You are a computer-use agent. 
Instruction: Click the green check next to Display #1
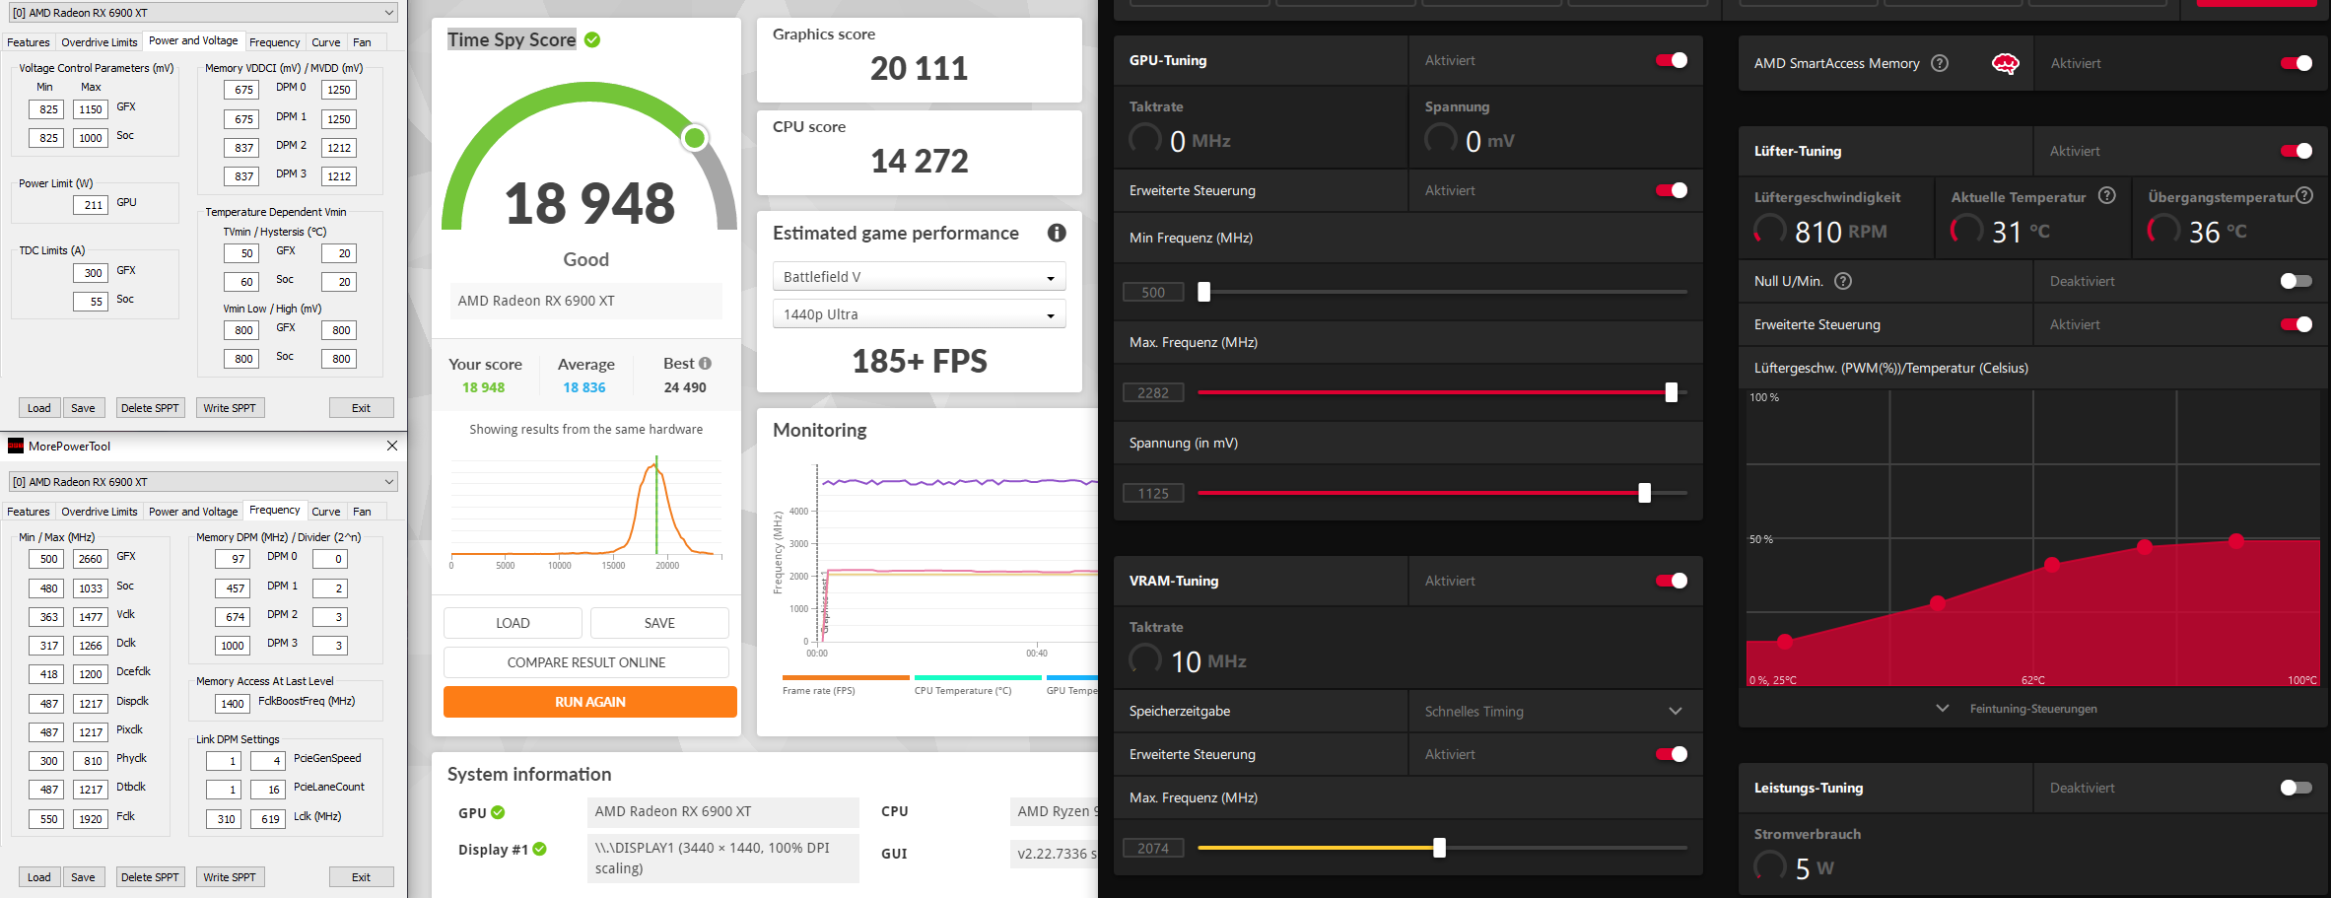(539, 849)
